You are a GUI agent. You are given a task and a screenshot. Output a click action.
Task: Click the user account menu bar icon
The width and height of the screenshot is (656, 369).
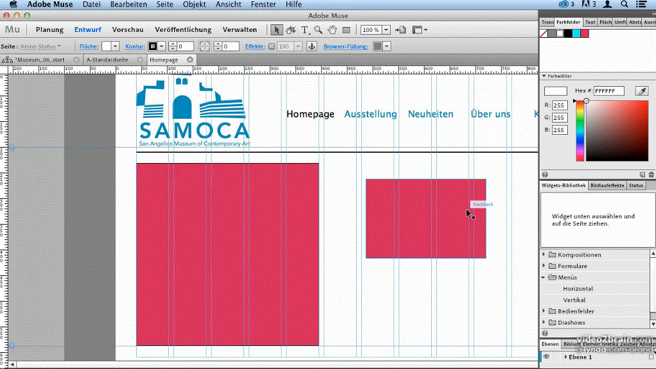[607, 4]
